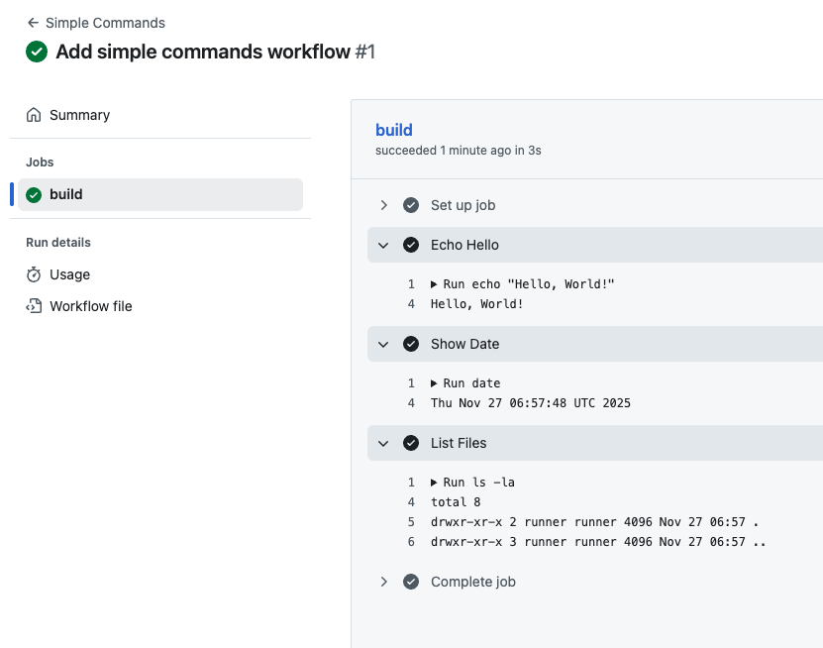Open the build job link
823x648 pixels.
click(x=393, y=130)
